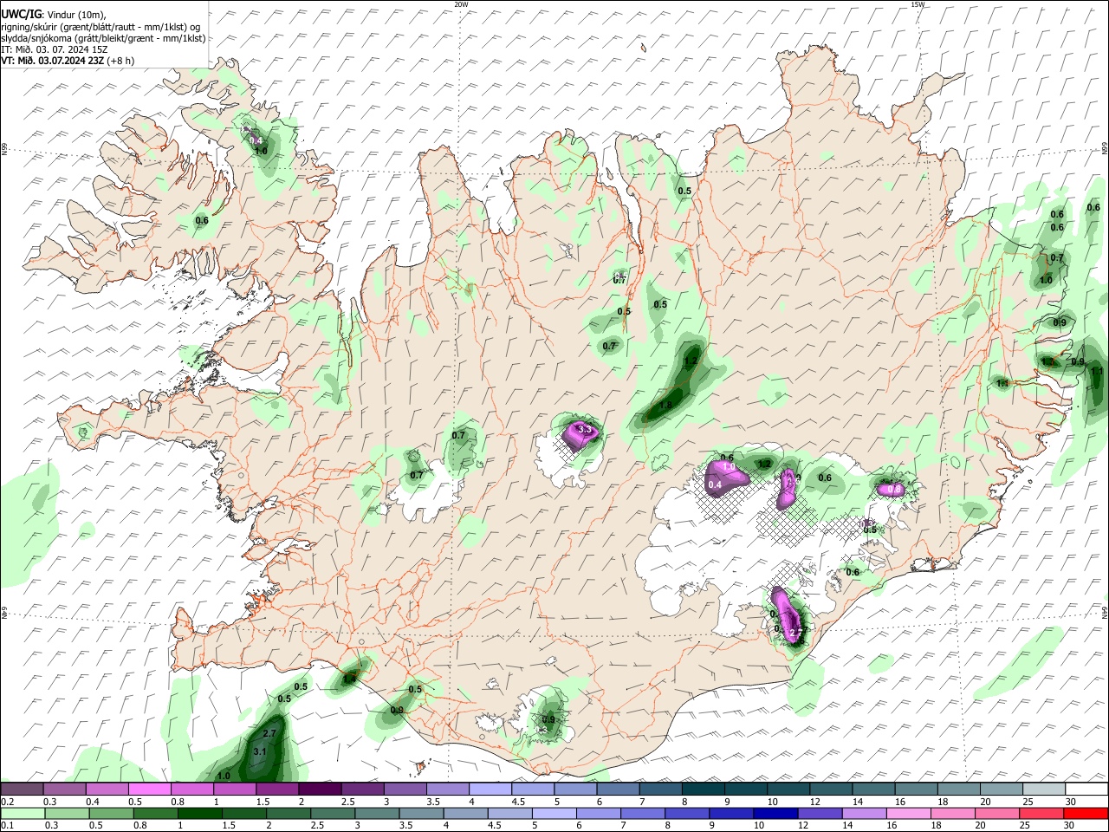
Task: Pick the hot pink 20 swatch in lower legend
Action: click(996, 813)
